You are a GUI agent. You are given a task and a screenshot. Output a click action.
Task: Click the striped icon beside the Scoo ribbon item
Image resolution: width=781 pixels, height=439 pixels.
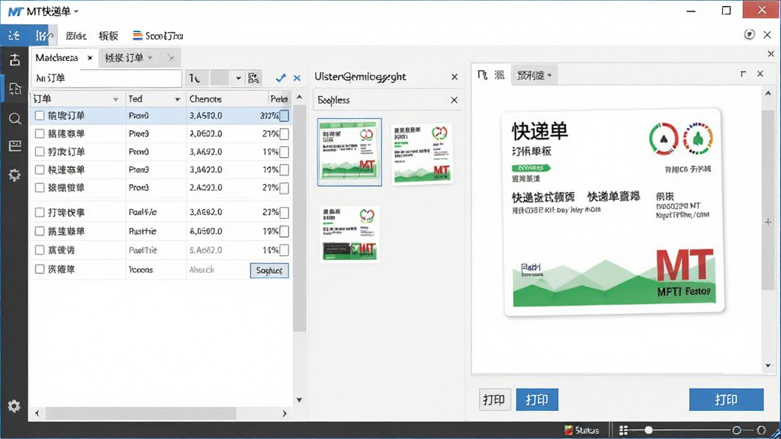tap(137, 35)
